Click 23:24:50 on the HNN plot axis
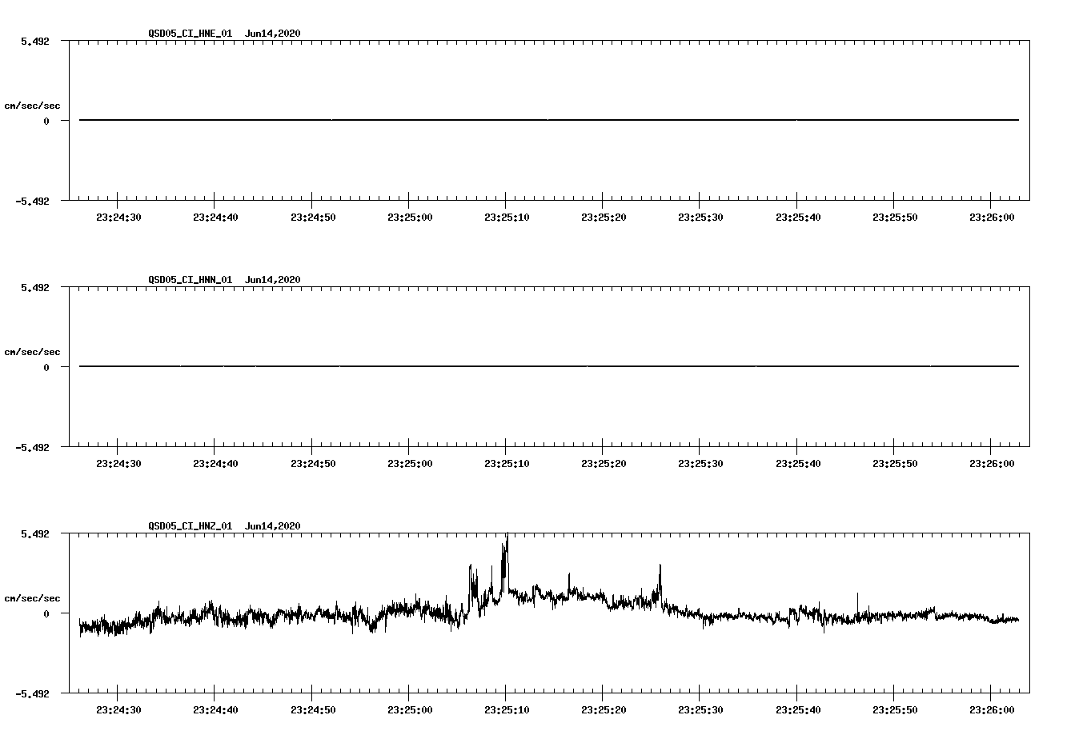 [312, 464]
